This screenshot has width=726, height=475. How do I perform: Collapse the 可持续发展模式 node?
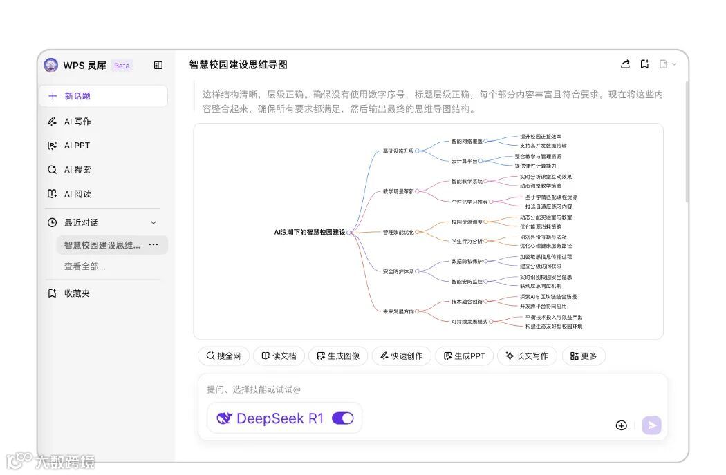491,322
